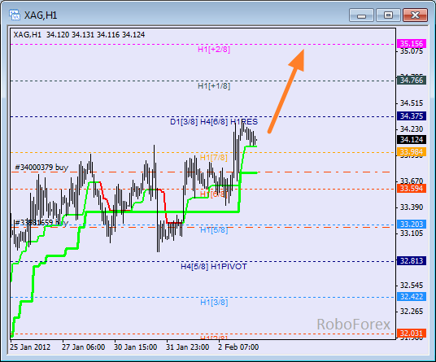Click the XAG,H1 chart window icon

point(15,15)
